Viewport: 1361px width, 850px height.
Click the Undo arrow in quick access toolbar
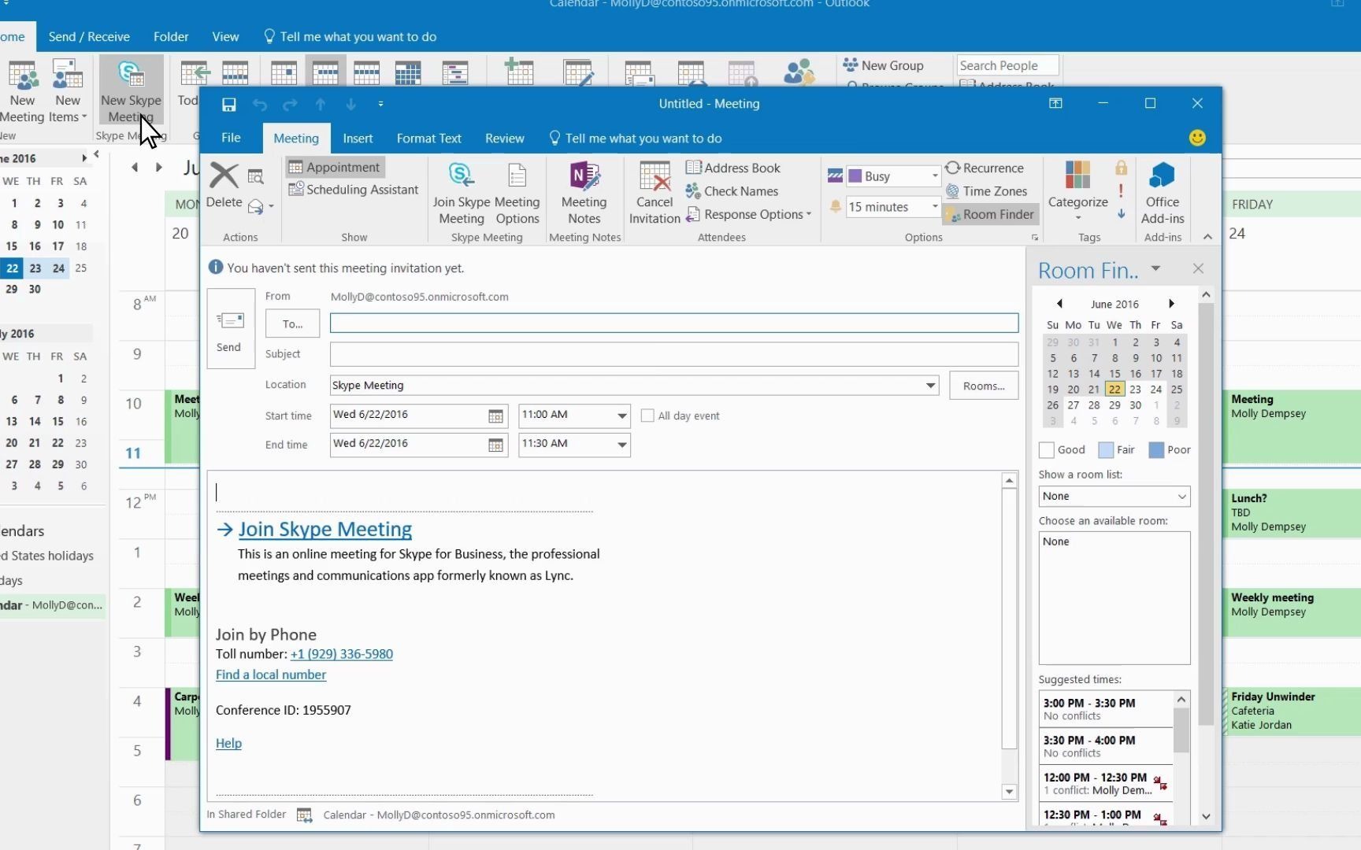260,104
